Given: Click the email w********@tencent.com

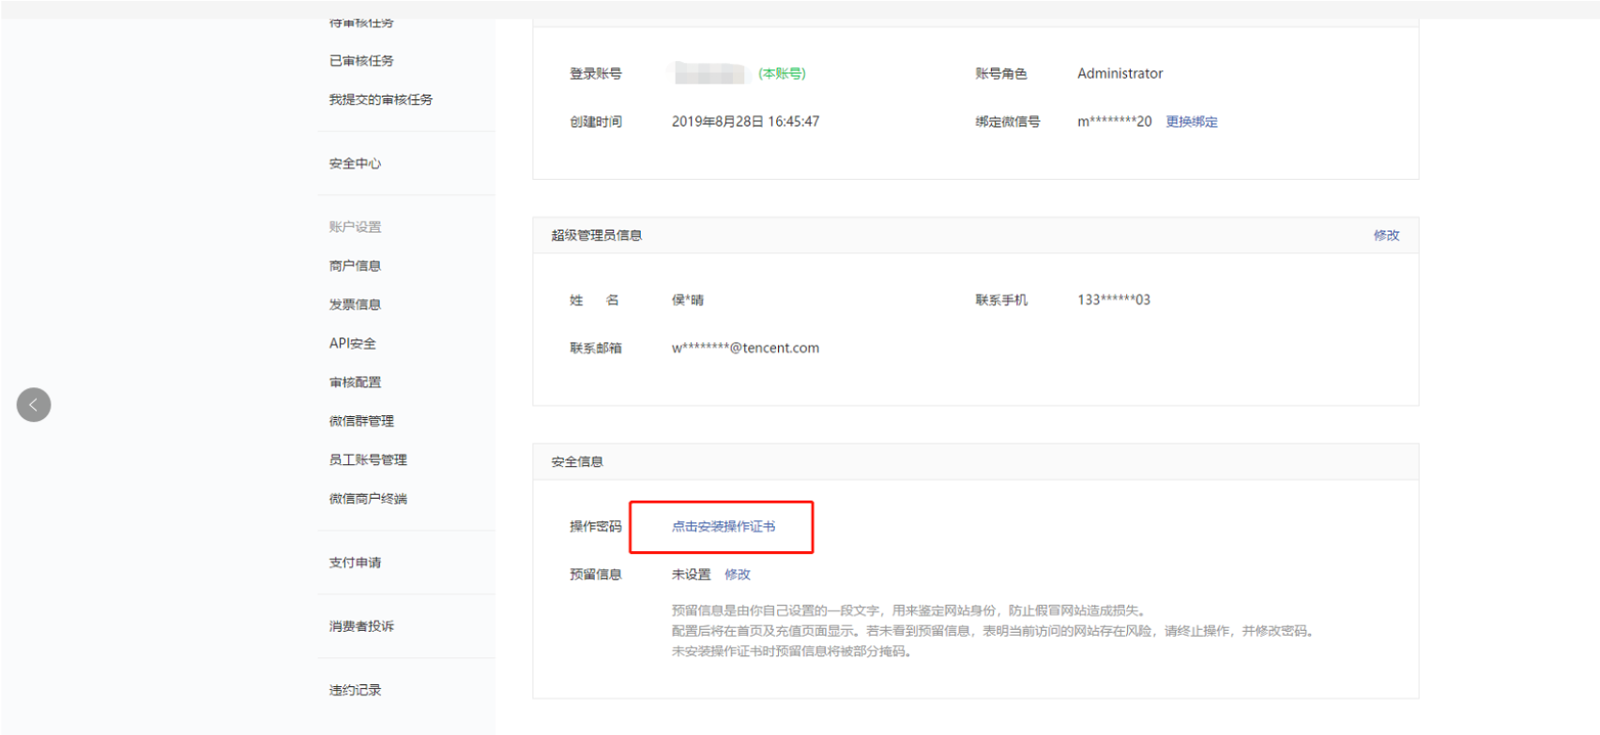Looking at the screenshot, I should (x=745, y=348).
